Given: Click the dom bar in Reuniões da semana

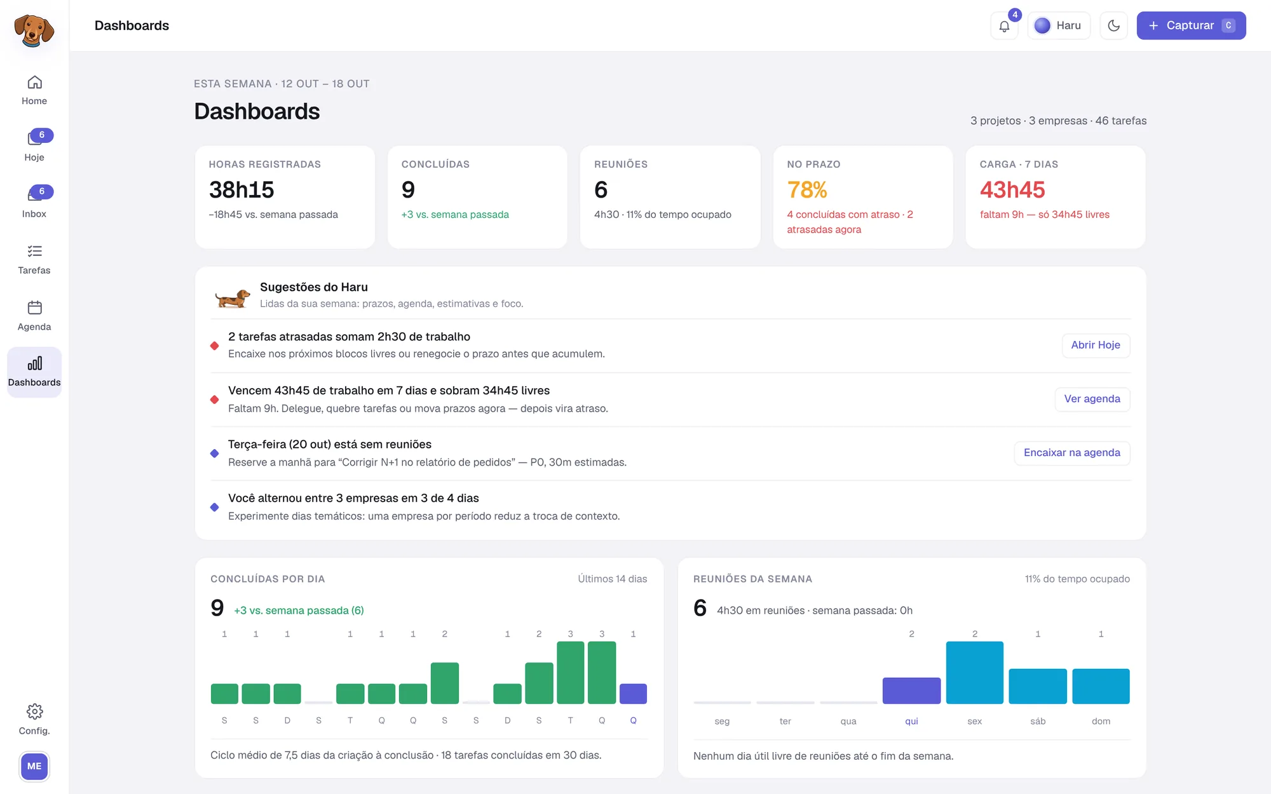Looking at the screenshot, I should pyautogui.click(x=1101, y=686).
